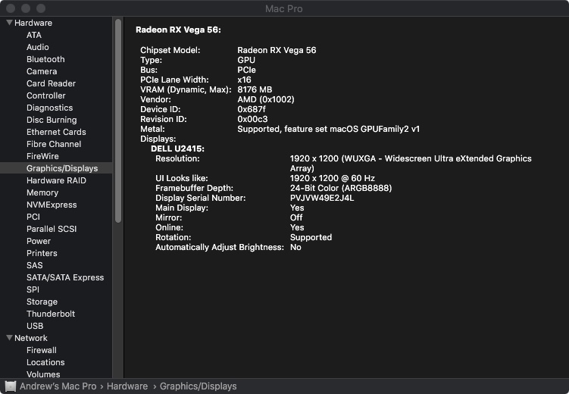Click the Bus value PCIe

(x=246, y=70)
